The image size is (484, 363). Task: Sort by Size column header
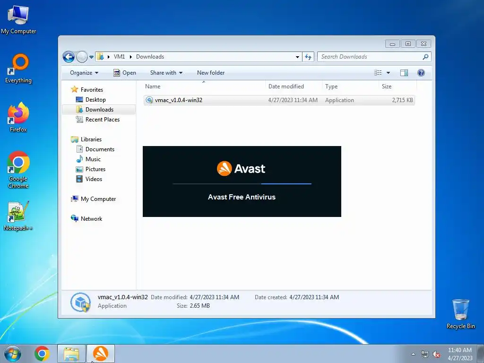point(397,86)
